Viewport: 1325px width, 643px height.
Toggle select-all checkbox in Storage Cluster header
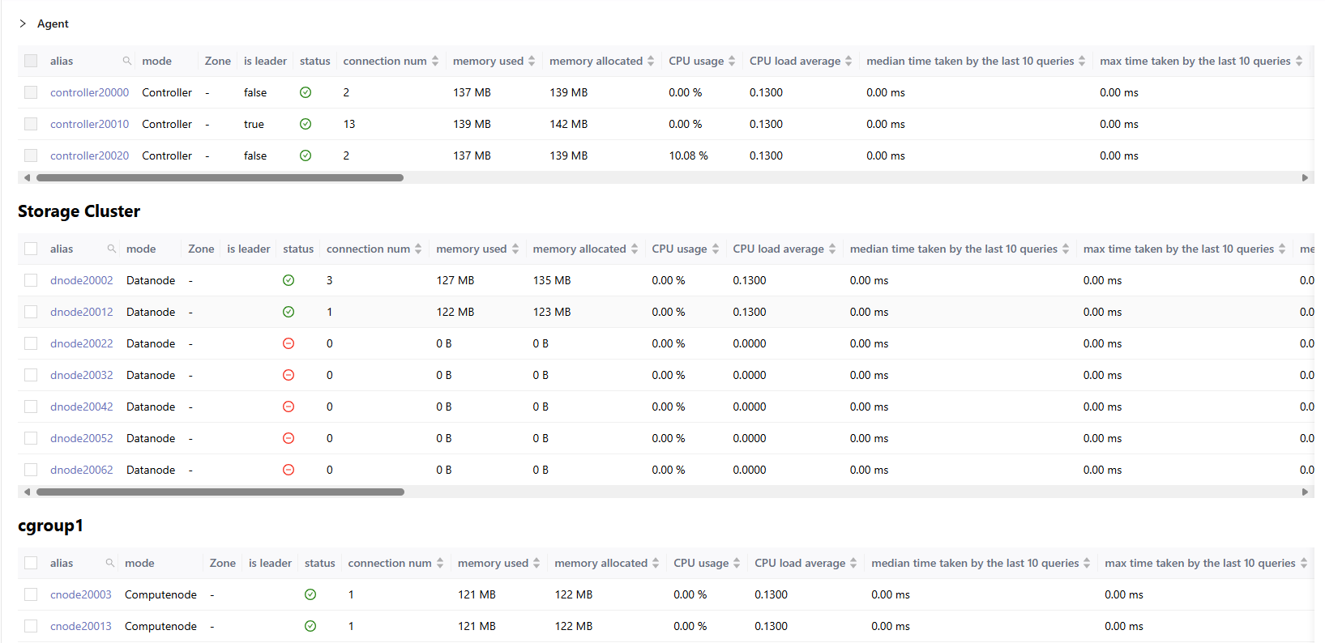pos(31,249)
